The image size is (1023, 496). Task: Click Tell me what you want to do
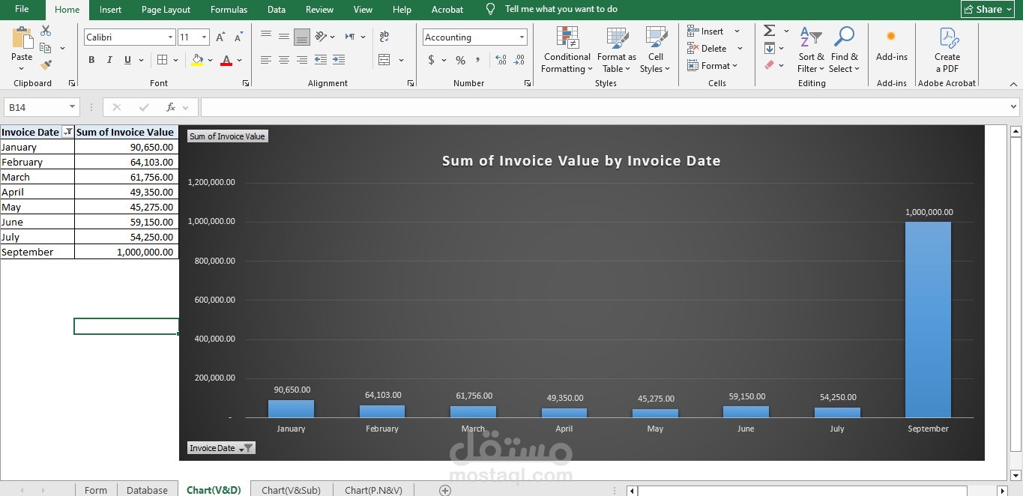tap(561, 9)
